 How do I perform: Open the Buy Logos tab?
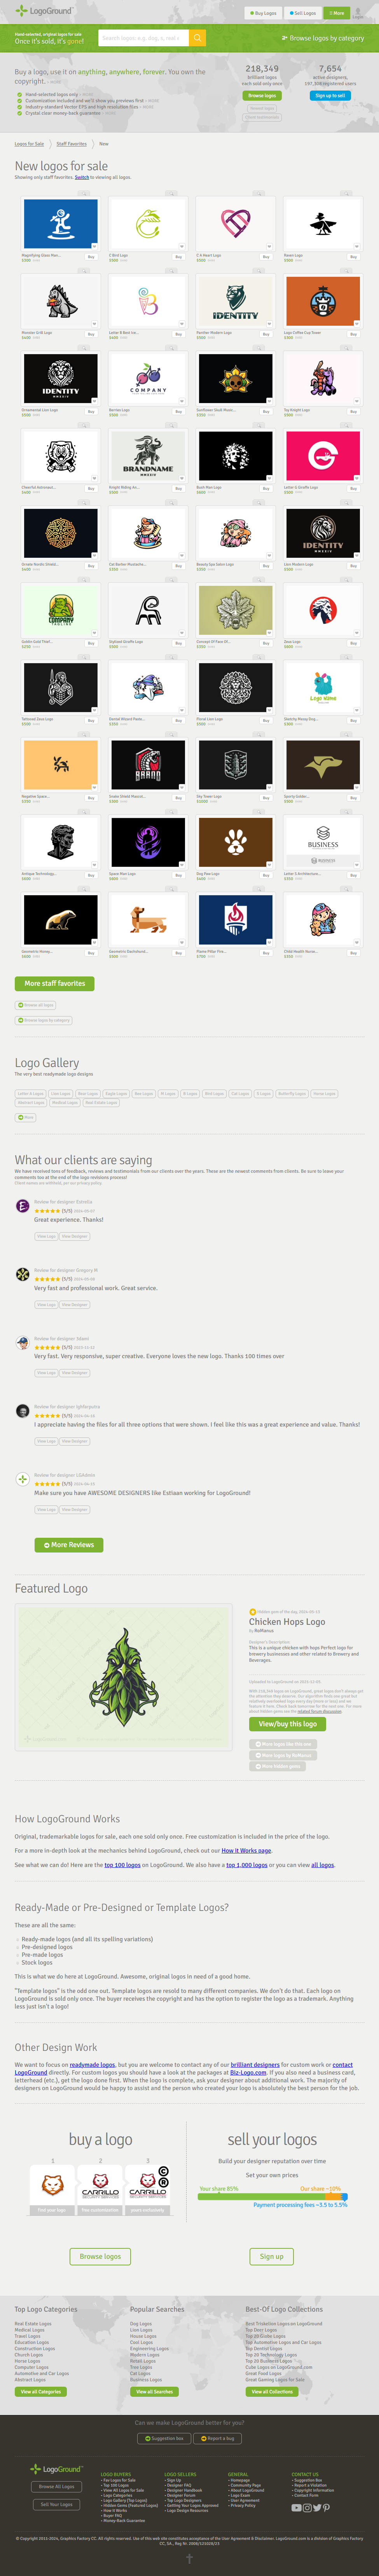click(x=264, y=13)
